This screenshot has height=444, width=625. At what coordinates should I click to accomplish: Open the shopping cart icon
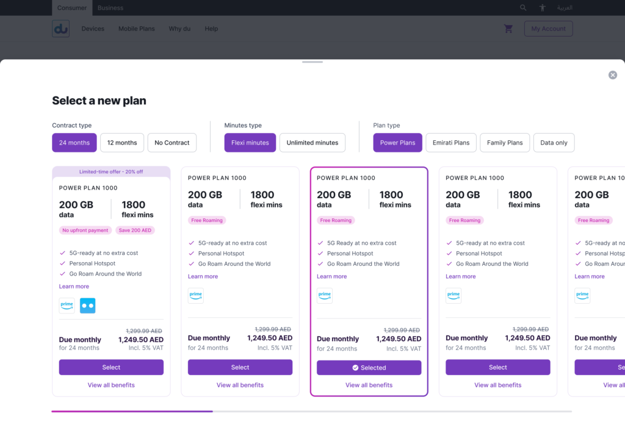508,29
